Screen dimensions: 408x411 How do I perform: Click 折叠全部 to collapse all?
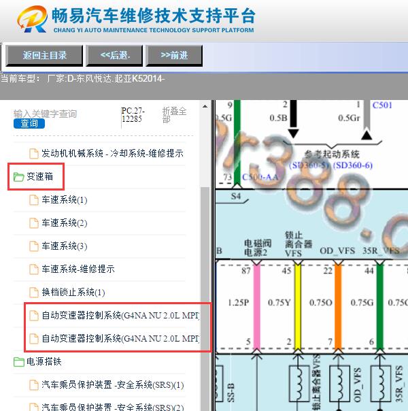click(x=174, y=115)
